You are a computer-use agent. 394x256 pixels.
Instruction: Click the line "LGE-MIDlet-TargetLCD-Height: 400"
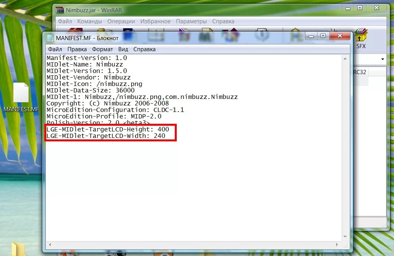[107, 129]
